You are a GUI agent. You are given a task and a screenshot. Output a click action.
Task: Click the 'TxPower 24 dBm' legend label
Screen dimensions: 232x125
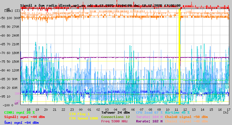click(115, 112)
